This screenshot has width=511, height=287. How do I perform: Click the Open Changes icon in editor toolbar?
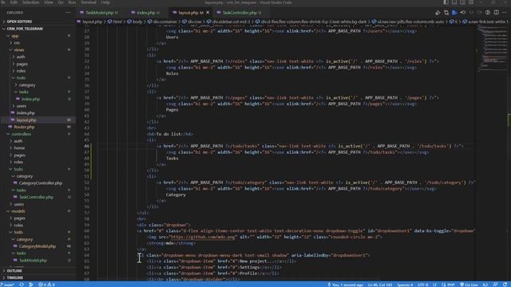[x=446, y=13]
